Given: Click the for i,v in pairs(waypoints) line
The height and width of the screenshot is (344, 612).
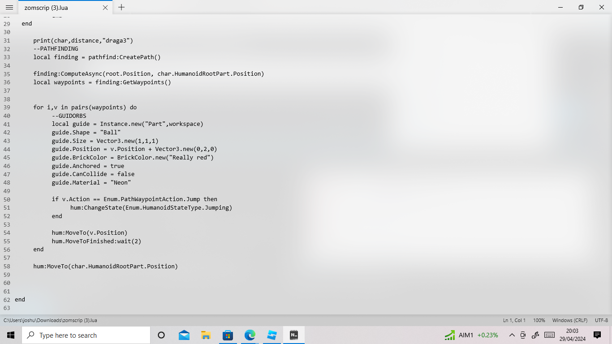Looking at the screenshot, I should tap(85, 107).
